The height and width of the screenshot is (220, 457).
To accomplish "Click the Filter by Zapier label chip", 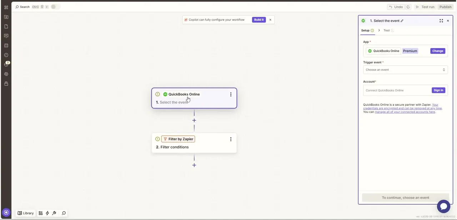I will (x=178, y=139).
